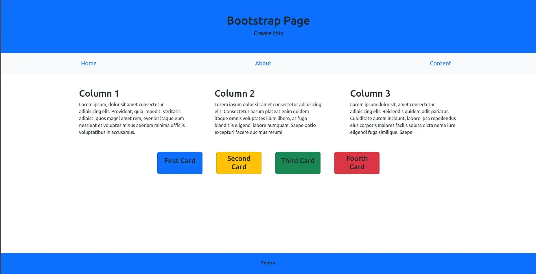
Task: Click the paragraph text under Column 1
Action: [x=132, y=118]
